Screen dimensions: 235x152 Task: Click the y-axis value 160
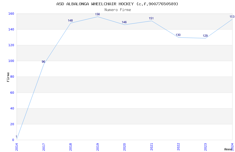(x=11, y=14)
